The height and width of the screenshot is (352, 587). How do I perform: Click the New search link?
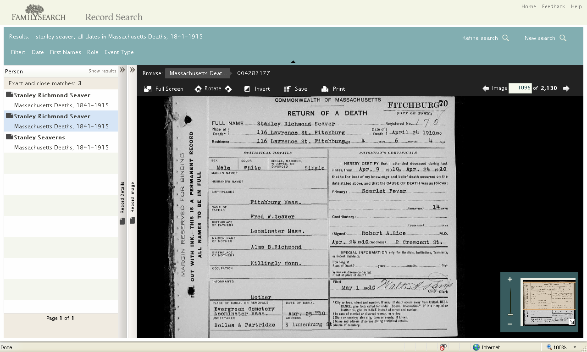pos(540,38)
